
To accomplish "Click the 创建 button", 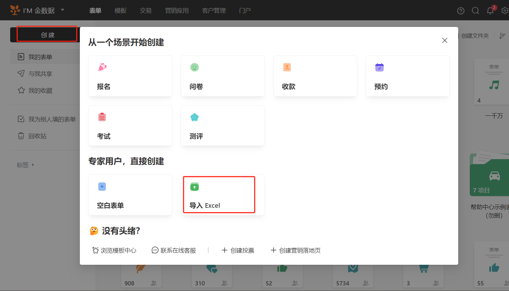I will coord(47,35).
